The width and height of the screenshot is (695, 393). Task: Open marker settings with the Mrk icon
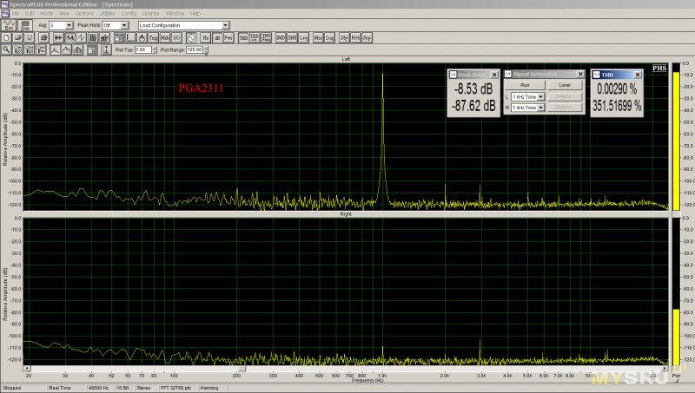pyautogui.click(x=165, y=38)
